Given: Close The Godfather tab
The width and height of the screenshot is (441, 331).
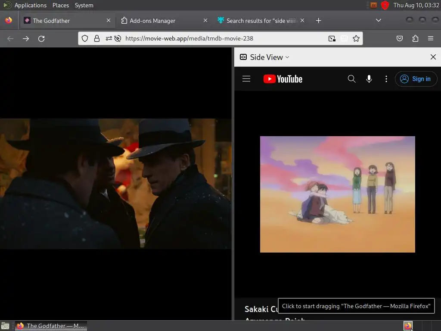Looking at the screenshot, I should click(108, 21).
